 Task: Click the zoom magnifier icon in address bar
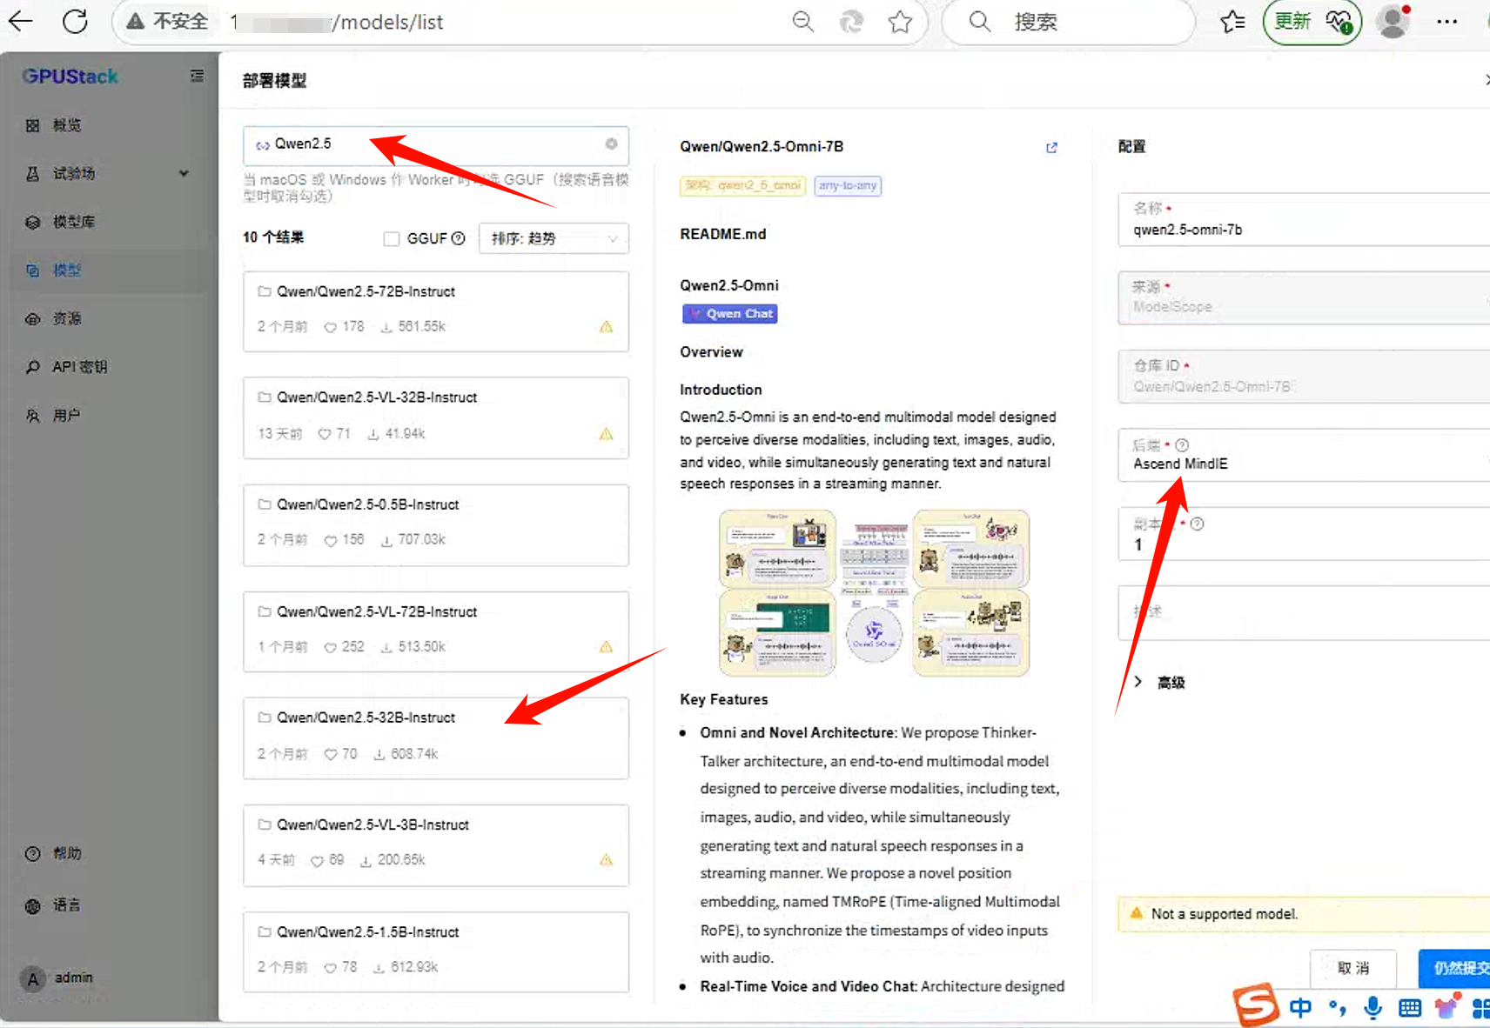coord(803,22)
